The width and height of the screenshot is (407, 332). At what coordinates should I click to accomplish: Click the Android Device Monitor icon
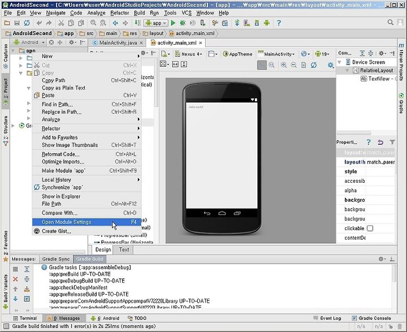267,23
